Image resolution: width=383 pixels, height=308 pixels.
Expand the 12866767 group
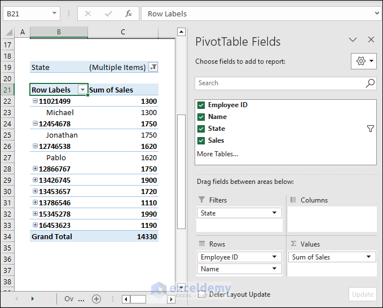click(x=35, y=168)
